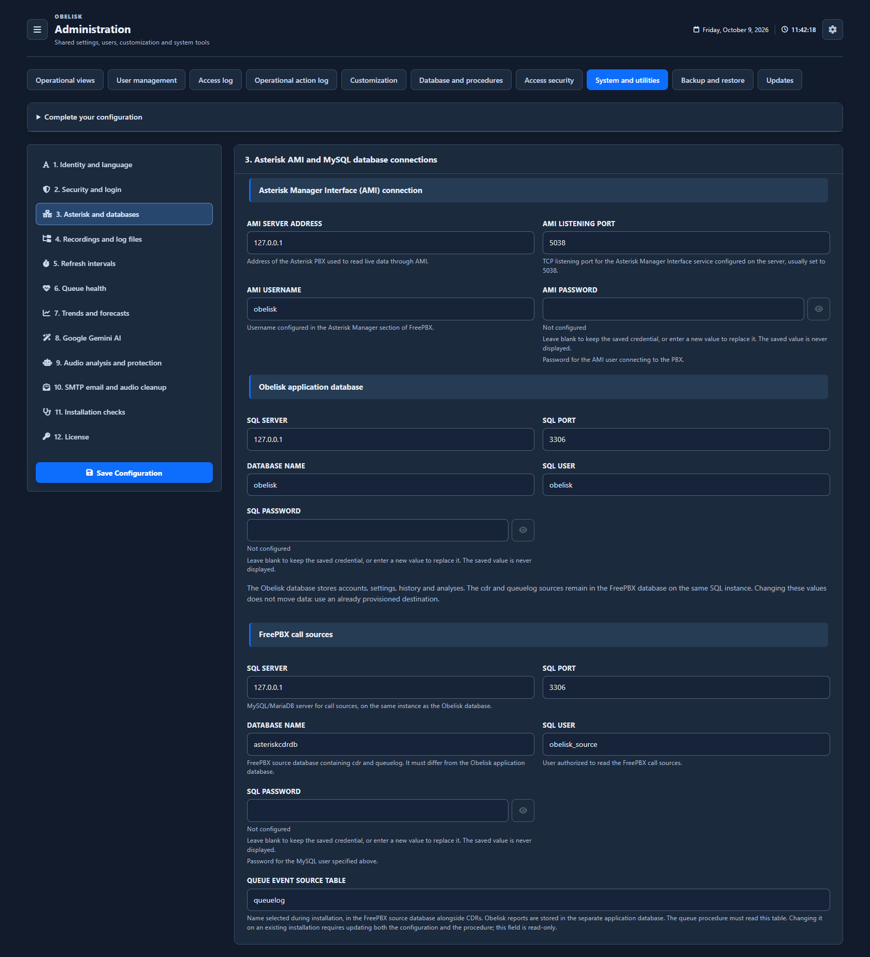Reveal the Obelisk database SQL password
Viewport: 870px width, 957px height.
click(x=523, y=530)
